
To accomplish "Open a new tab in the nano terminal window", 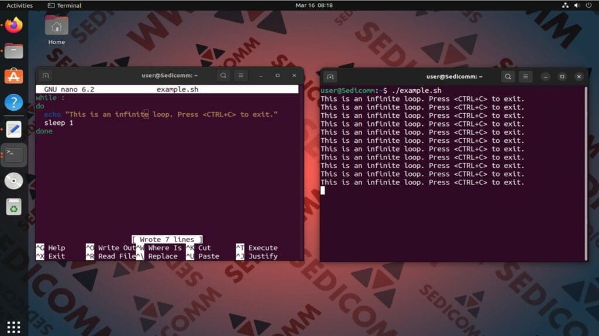I will [x=46, y=75].
